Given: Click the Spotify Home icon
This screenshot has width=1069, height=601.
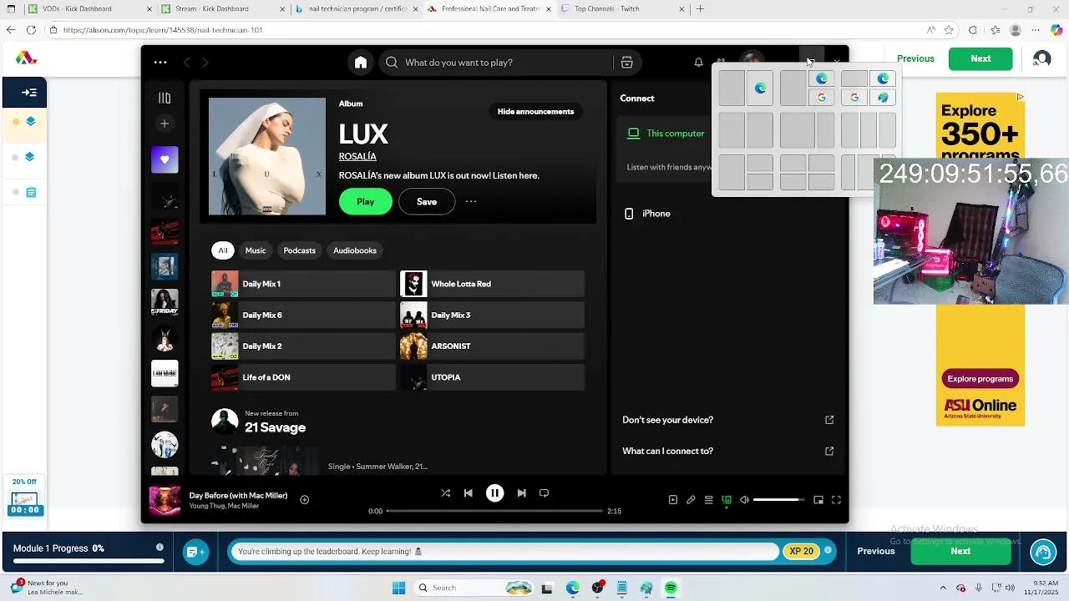Looking at the screenshot, I should coord(361,63).
